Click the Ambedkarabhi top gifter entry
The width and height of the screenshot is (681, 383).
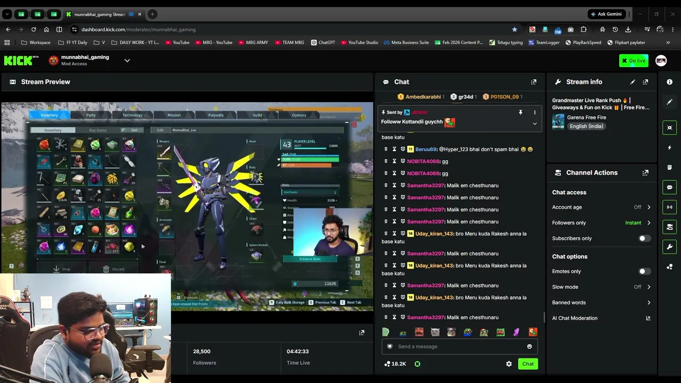(421, 97)
